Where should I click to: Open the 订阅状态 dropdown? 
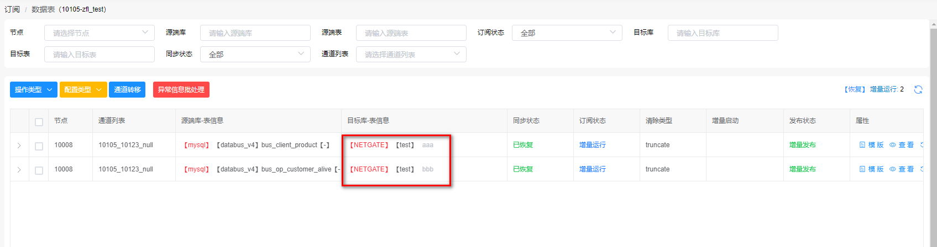[567, 33]
